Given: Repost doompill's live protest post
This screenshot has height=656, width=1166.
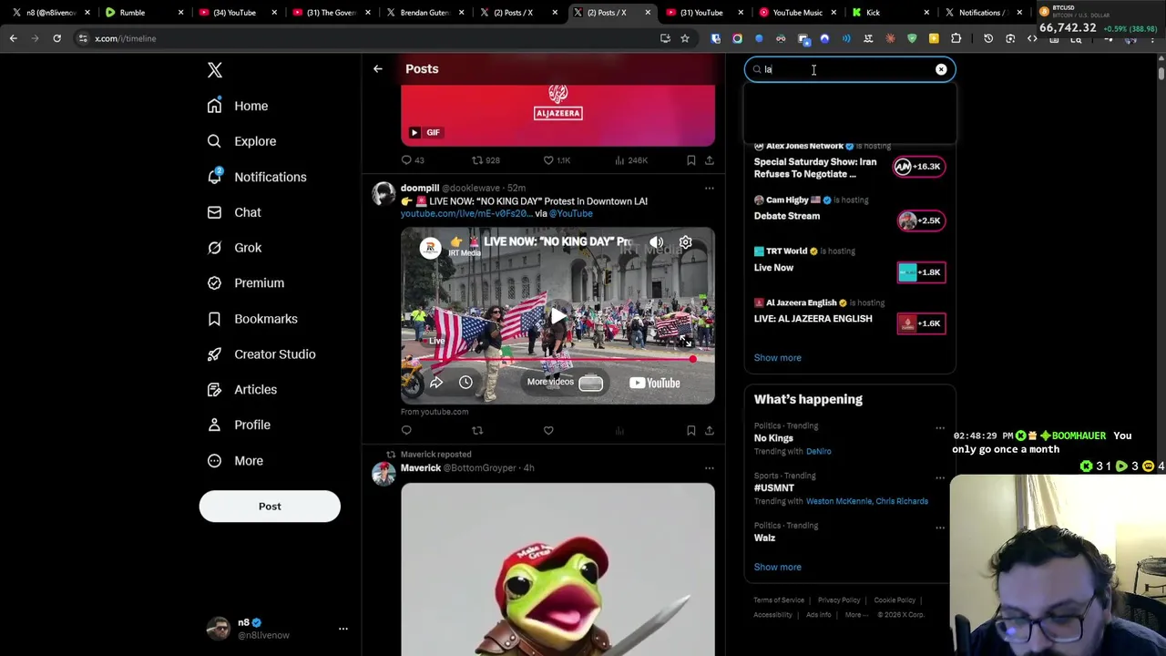Looking at the screenshot, I should pos(477,431).
